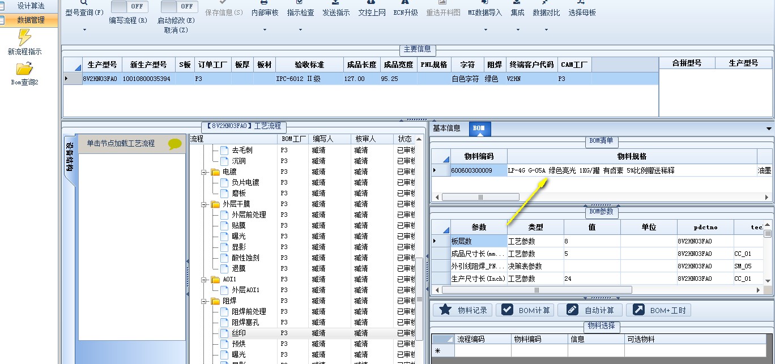
Task: Collapse the 阻焊 tree node
Action: (x=203, y=301)
